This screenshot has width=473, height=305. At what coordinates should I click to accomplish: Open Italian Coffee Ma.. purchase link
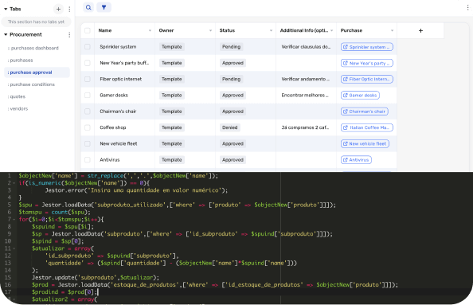367,127
